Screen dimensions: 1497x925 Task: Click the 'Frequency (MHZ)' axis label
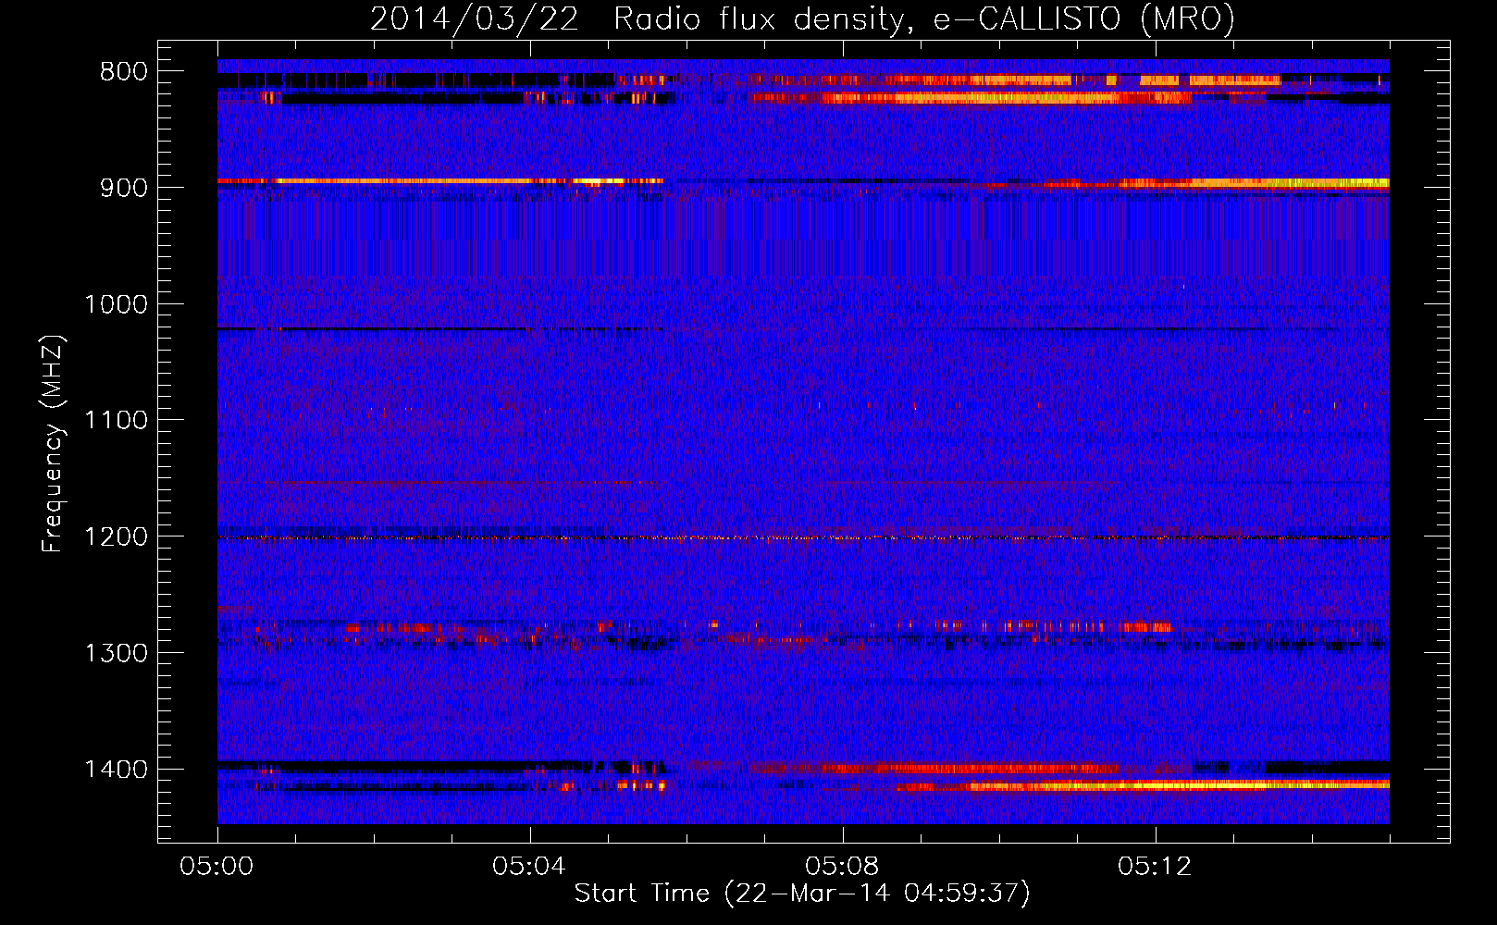(54, 444)
